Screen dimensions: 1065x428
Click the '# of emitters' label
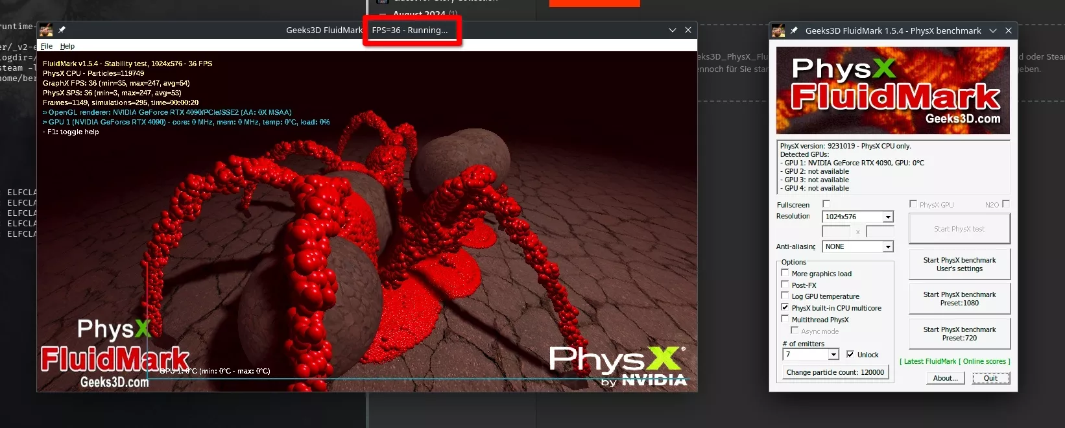(x=804, y=344)
